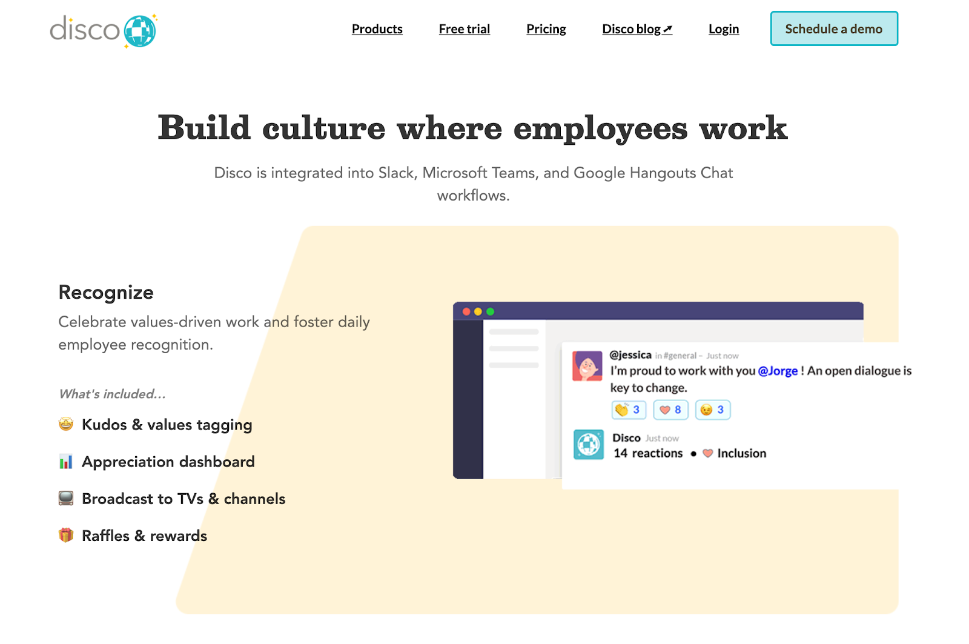Open the Products menu

[377, 28]
